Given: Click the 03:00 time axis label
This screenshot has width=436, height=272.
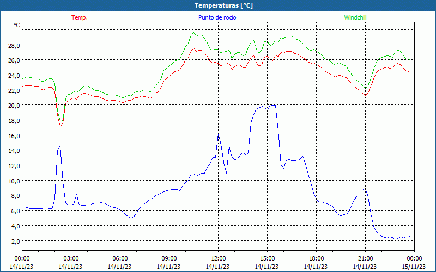Looking at the screenshot, I should [x=71, y=259].
